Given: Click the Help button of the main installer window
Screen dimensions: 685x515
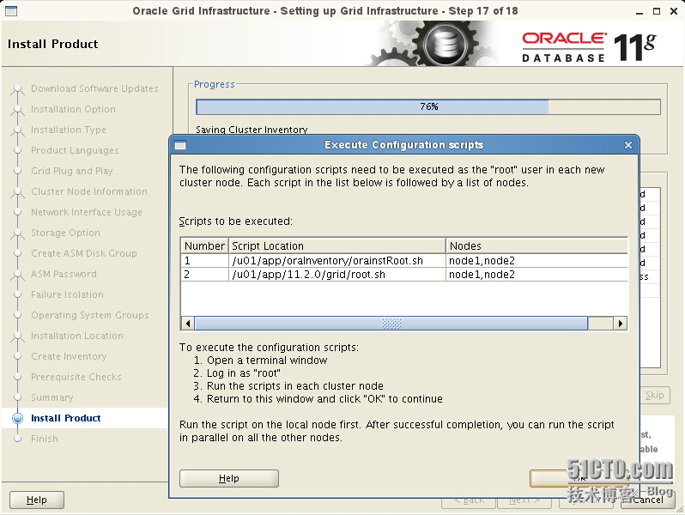Looking at the screenshot, I should [x=37, y=500].
